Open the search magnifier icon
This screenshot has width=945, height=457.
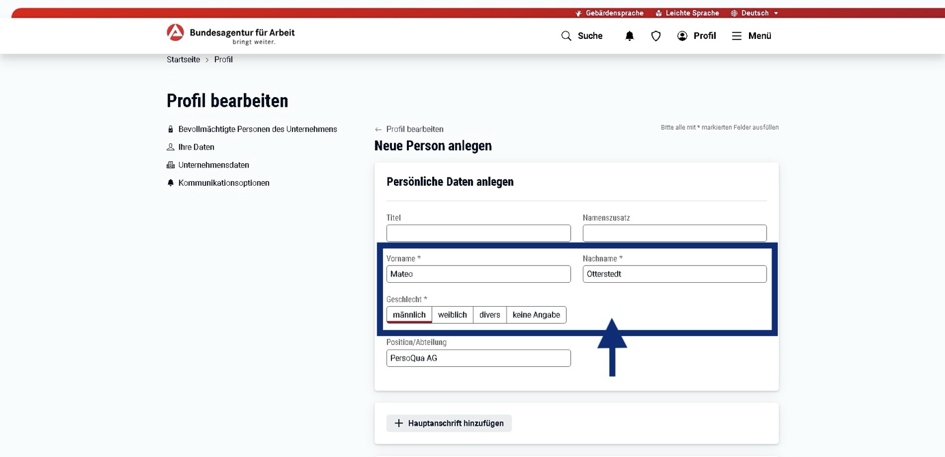pos(566,36)
